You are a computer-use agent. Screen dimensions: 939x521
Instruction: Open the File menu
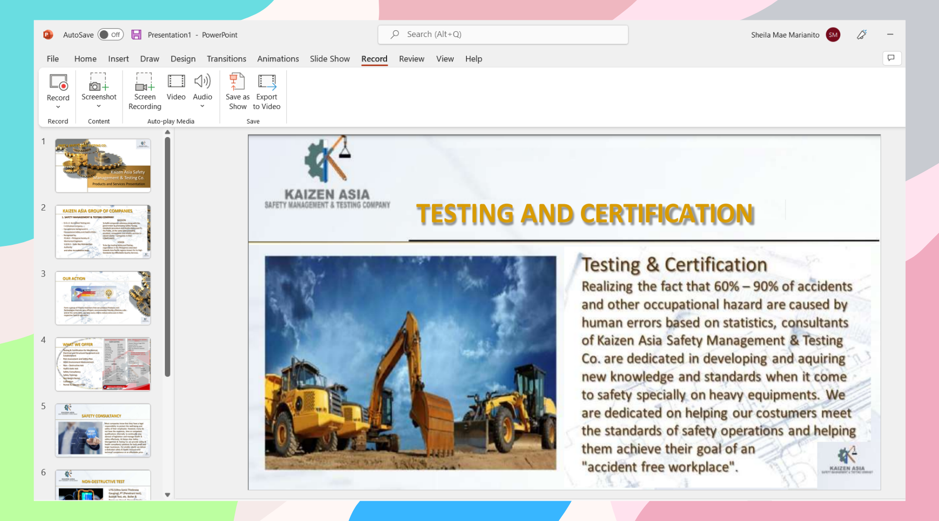53,59
